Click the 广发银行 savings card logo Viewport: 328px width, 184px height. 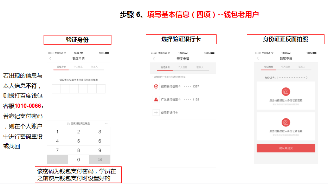click(x=156, y=99)
